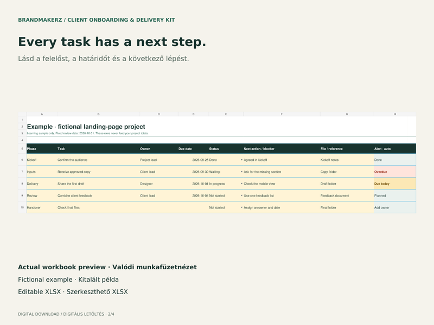Click the 'BRANDMAKERZ / CLIENT ONBOARDING & DELIVERY KIT' heading

[97, 20]
